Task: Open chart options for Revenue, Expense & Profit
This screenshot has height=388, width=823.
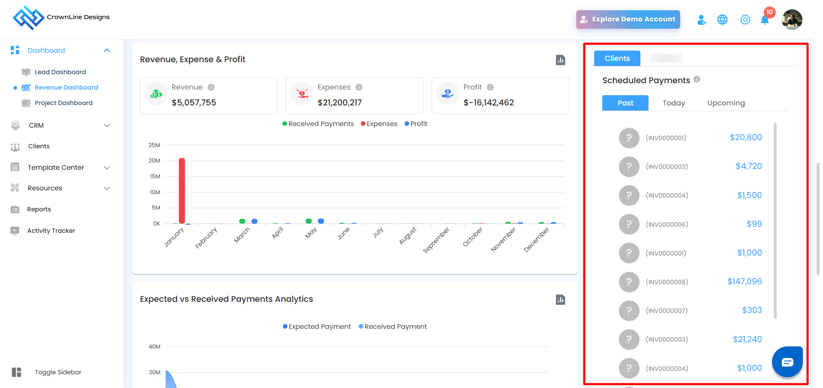Action: pyautogui.click(x=560, y=60)
